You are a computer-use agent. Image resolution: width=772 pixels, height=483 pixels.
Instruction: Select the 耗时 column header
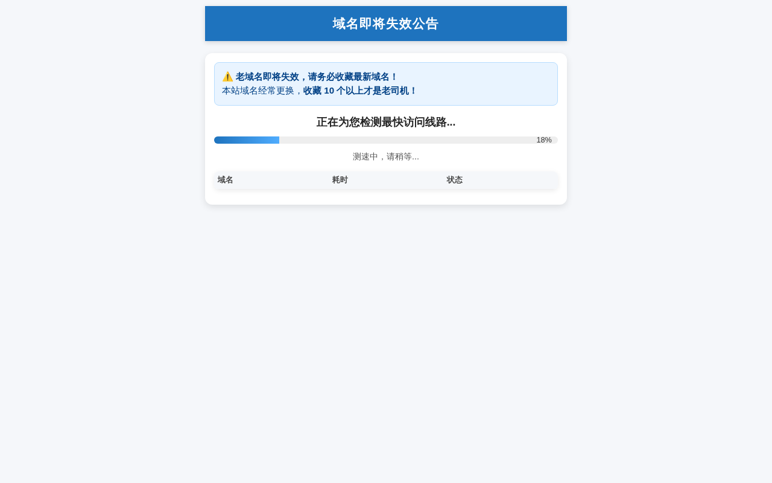point(340,180)
